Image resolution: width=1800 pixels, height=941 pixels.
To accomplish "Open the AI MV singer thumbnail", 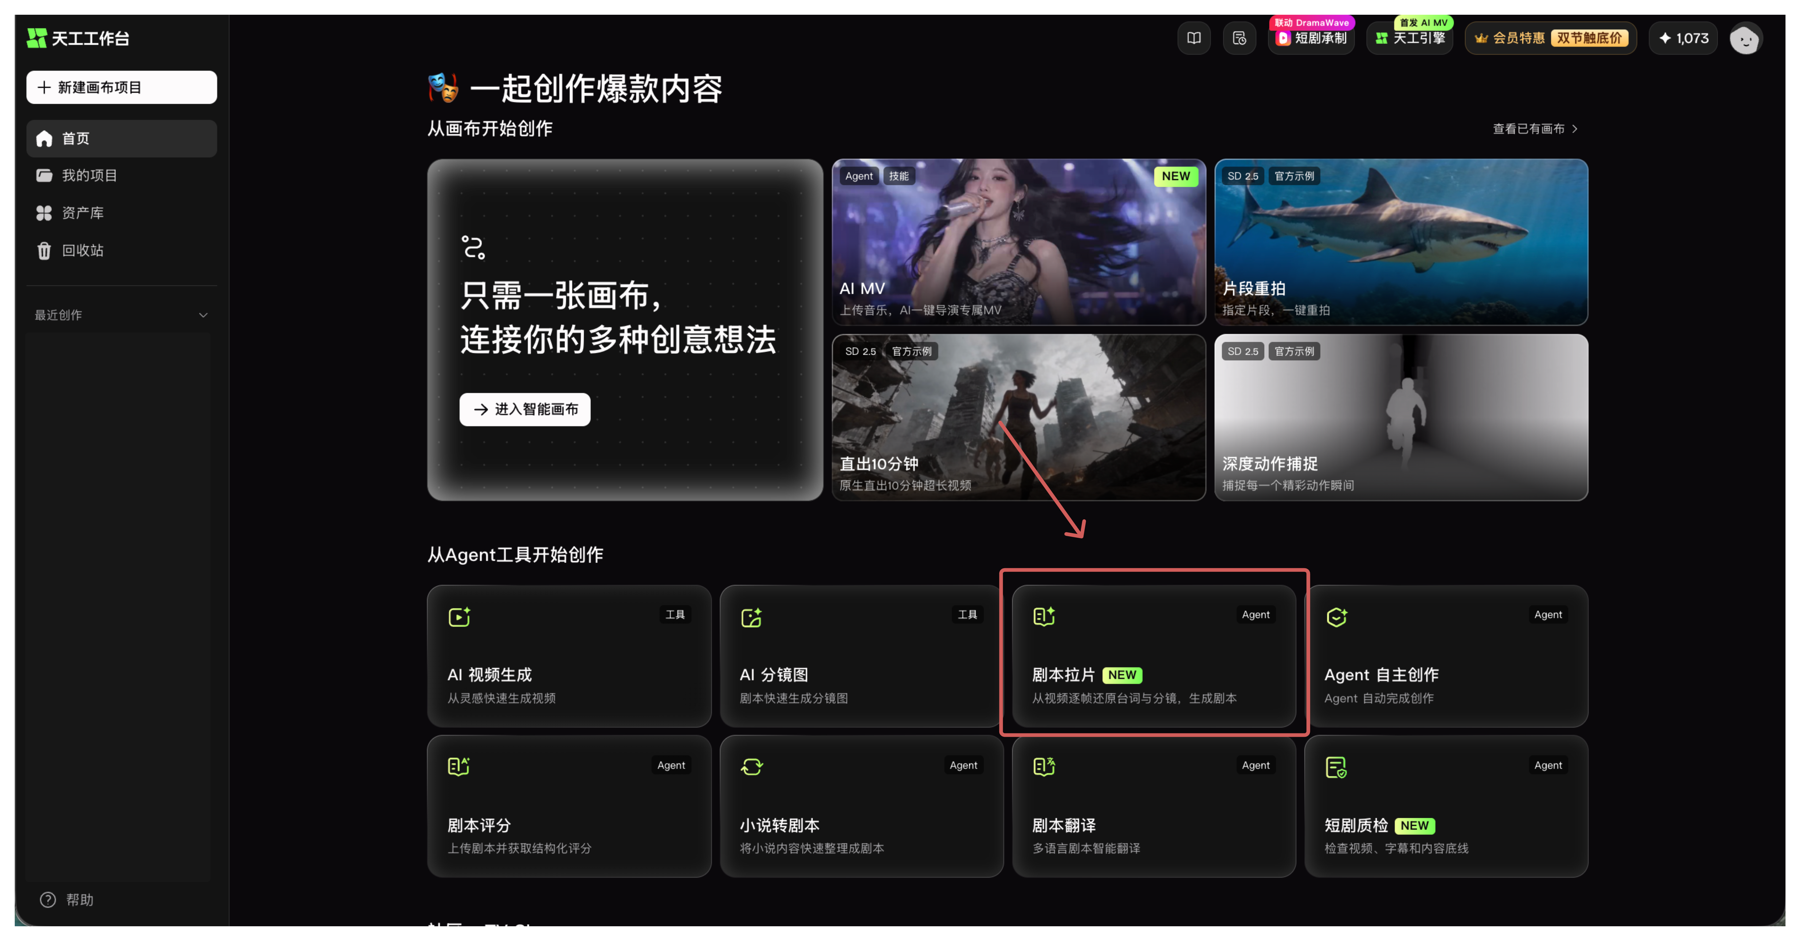I will point(1018,242).
